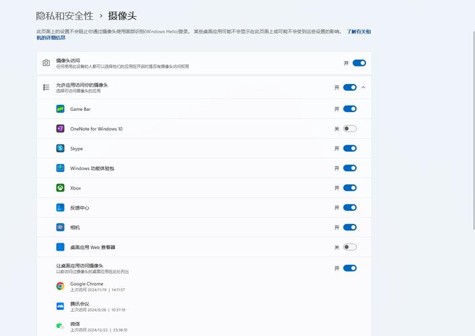Click the 腾讯会议 entry name
The width and height of the screenshot is (475, 336).
point(79,304)
